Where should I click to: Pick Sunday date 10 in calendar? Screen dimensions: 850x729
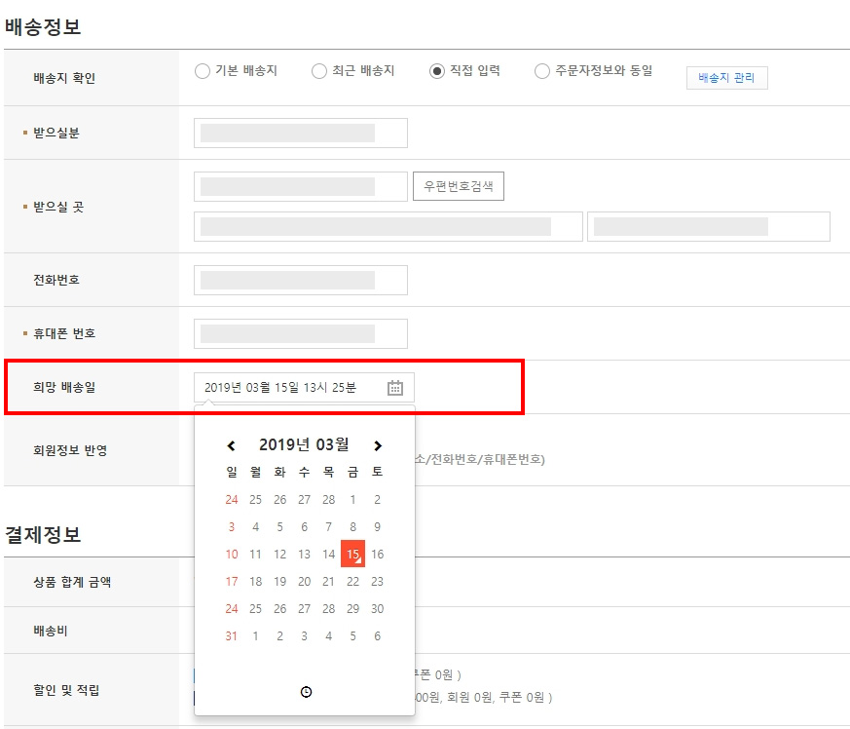coord(232,555)
